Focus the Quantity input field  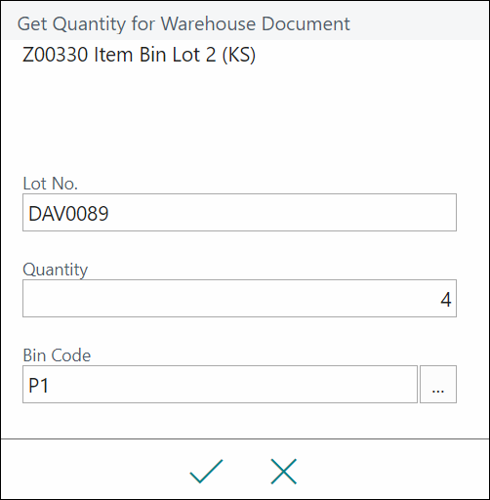pos(239,299)
